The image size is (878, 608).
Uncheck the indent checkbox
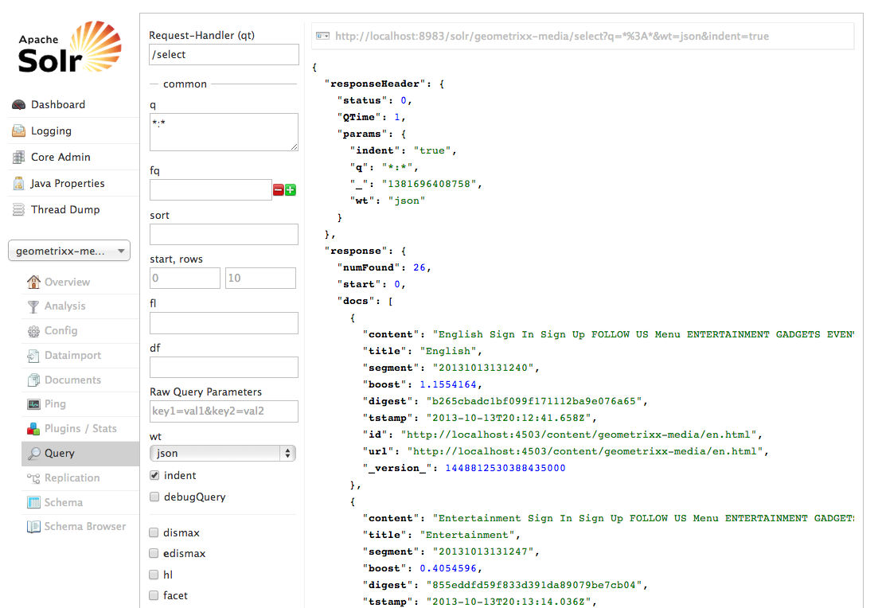154,475
